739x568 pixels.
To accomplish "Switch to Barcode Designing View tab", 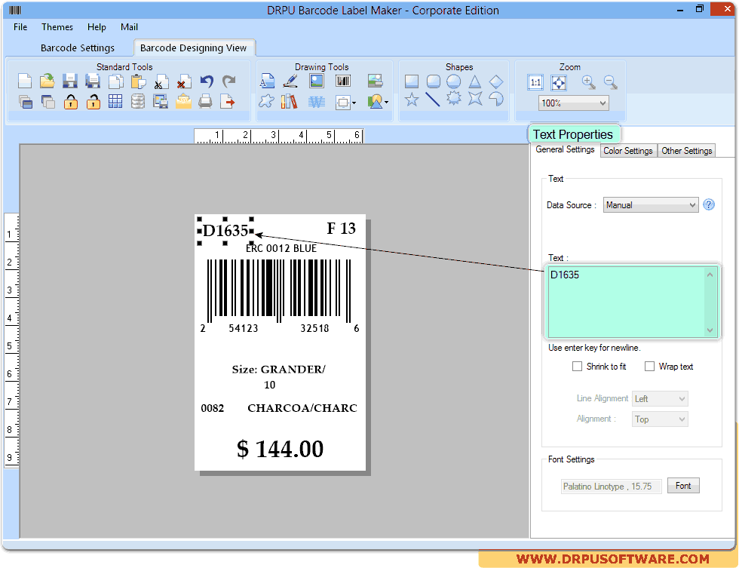I will [193, 48].
